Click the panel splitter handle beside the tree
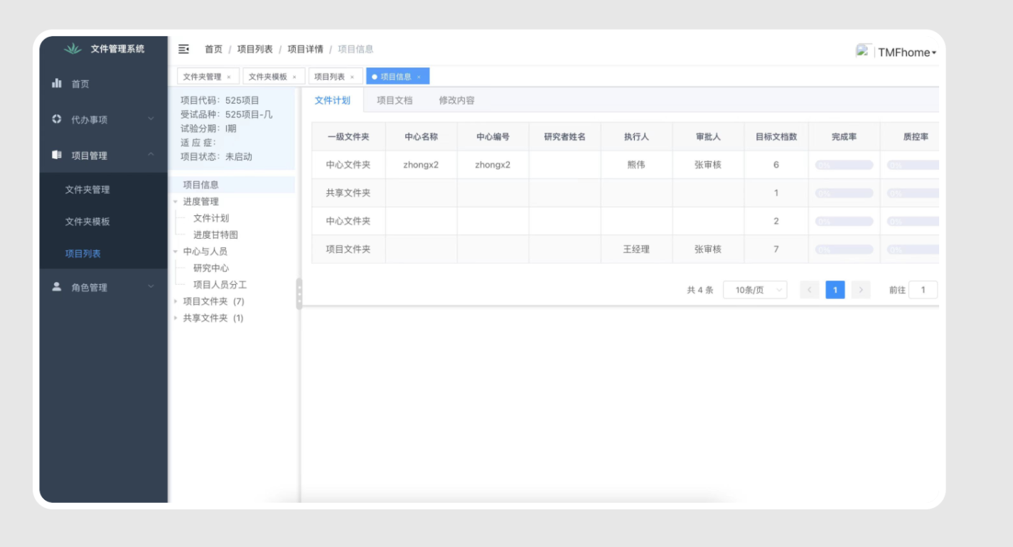Screen dimensions: 1013x547 299,293
